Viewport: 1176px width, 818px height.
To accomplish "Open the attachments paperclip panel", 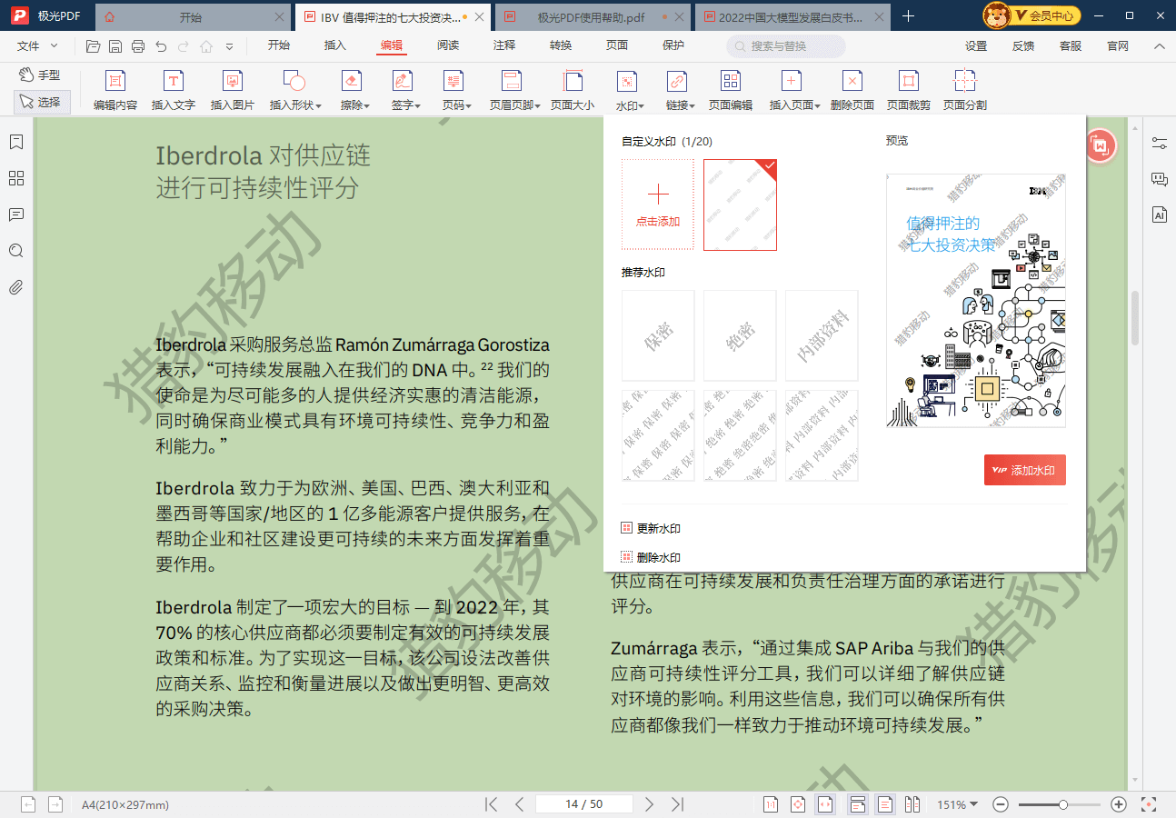I will [x=15, y=287].
